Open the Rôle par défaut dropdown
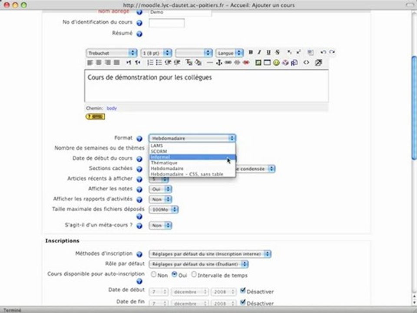This screenshot has height=313, width=417. pyautogui.click(x=199, y=264)
